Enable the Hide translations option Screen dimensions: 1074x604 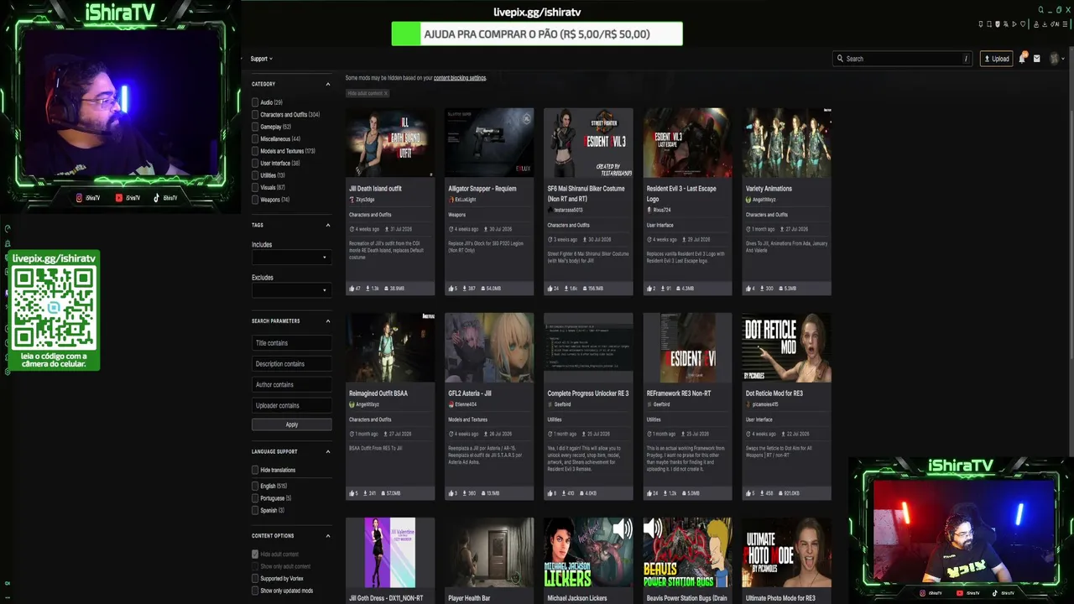(255, 470)
